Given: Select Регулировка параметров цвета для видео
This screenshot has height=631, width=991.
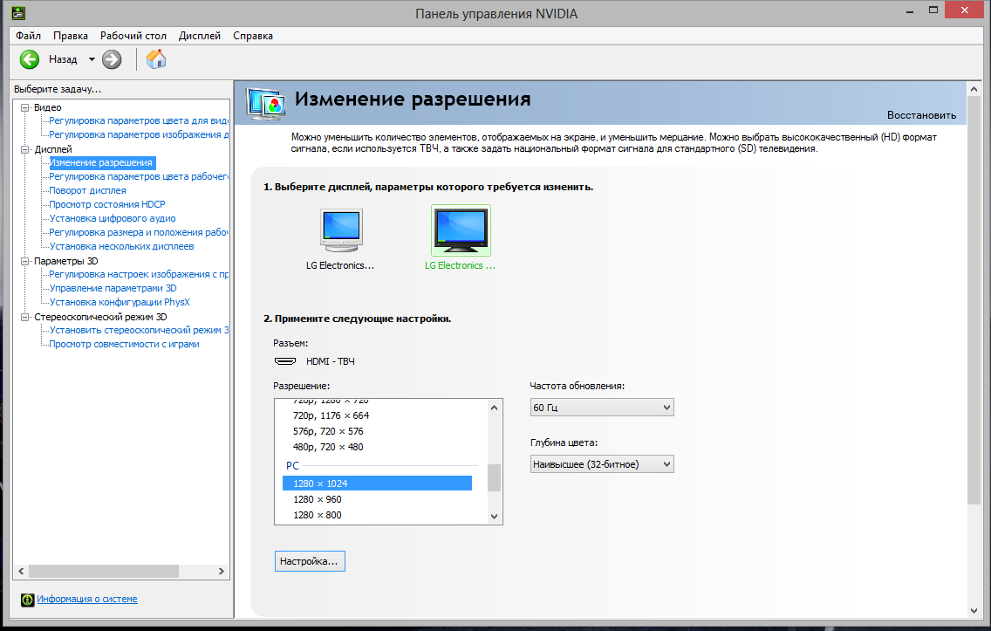Looking at the screenshot, I should [139, 120].
